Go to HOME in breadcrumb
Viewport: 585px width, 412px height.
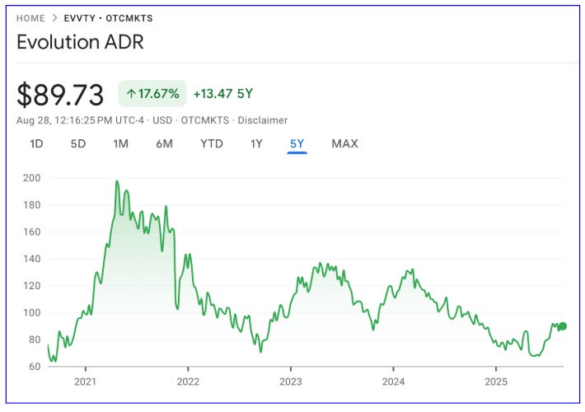(x=30, y=18)
